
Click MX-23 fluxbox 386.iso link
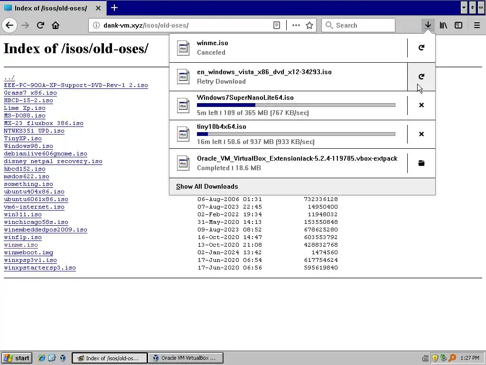click(44, 123)
